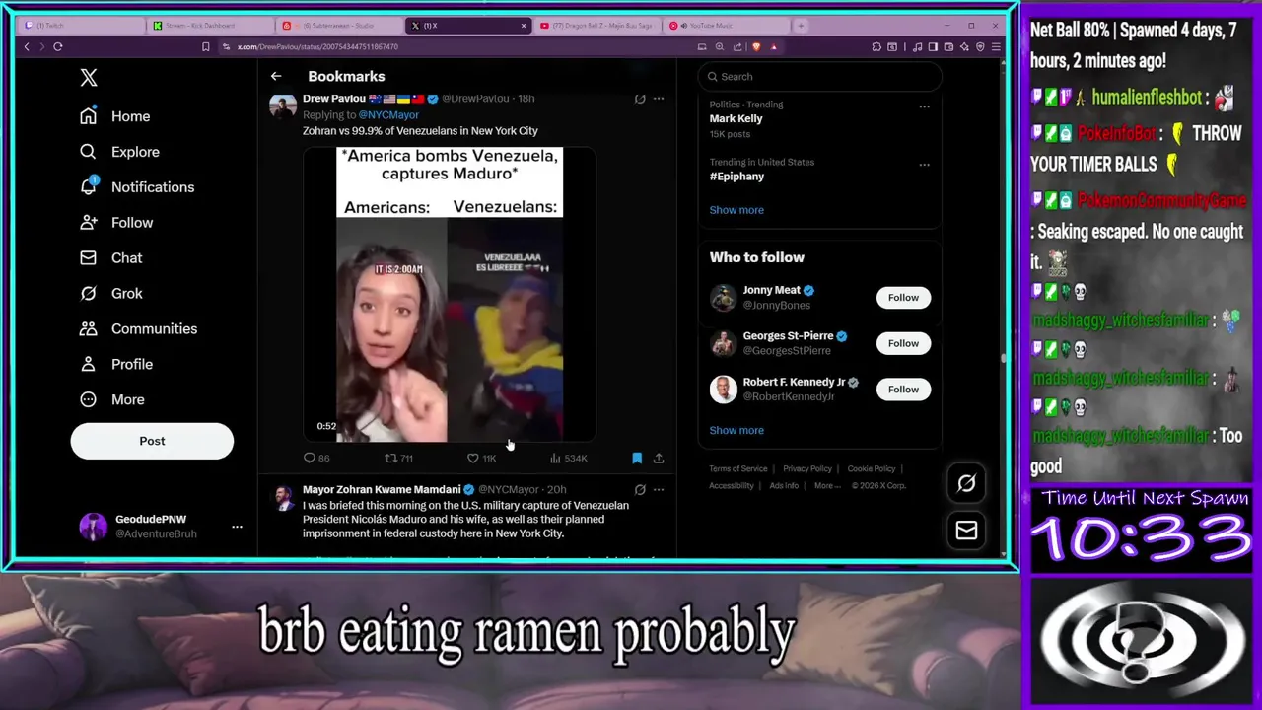Open GeodudePNW account menu dots
Screen dimensions: 1262x710
pyautogui.click(x=237, y=527)
